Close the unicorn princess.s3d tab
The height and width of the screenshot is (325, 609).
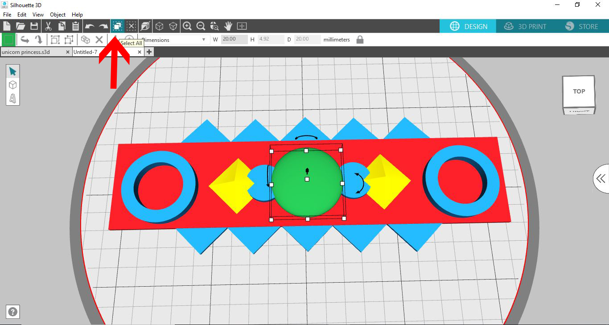pyautogui.click(x=68, y=52)
